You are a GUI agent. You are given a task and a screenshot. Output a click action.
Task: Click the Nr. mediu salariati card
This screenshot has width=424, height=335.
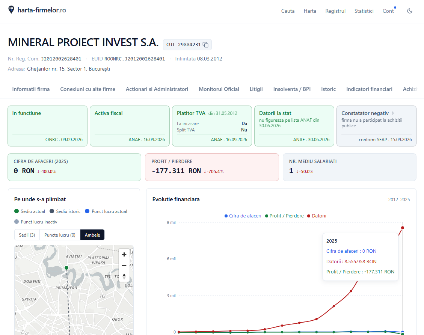(350, 167)
